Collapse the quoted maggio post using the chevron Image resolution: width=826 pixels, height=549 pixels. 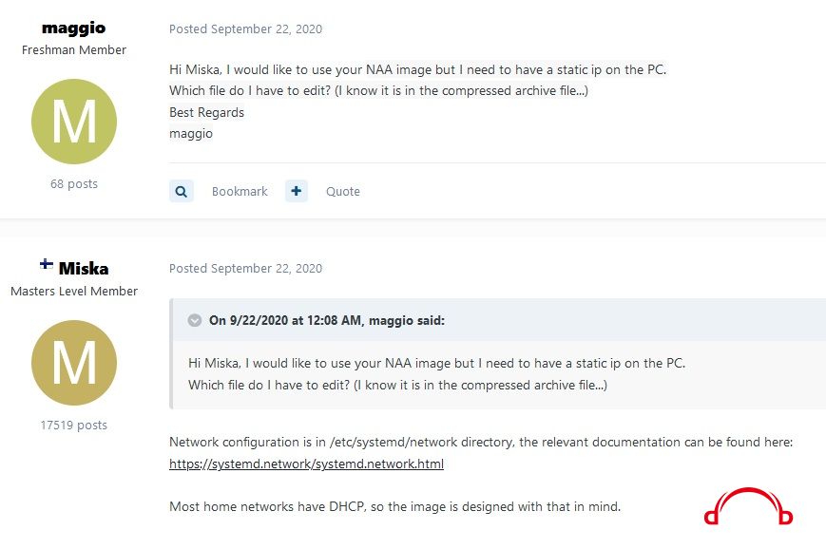click(x=195, y=320)
